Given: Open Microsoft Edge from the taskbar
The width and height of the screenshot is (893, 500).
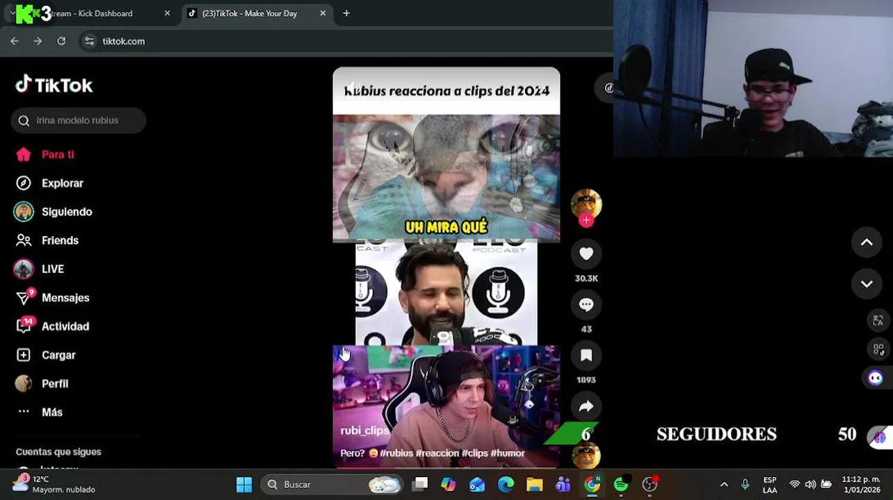Looking at the screenshot, I should click(506, 484).
